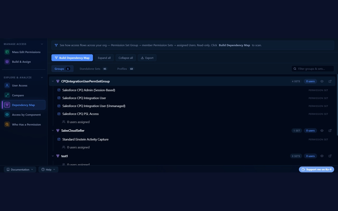This screenshot has height=211, width=338.
Task: Switch to the Groups tab
Action: 62,69
